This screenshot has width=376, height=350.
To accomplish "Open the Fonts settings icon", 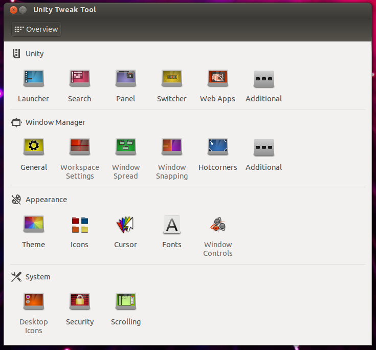I will point(172,225).
